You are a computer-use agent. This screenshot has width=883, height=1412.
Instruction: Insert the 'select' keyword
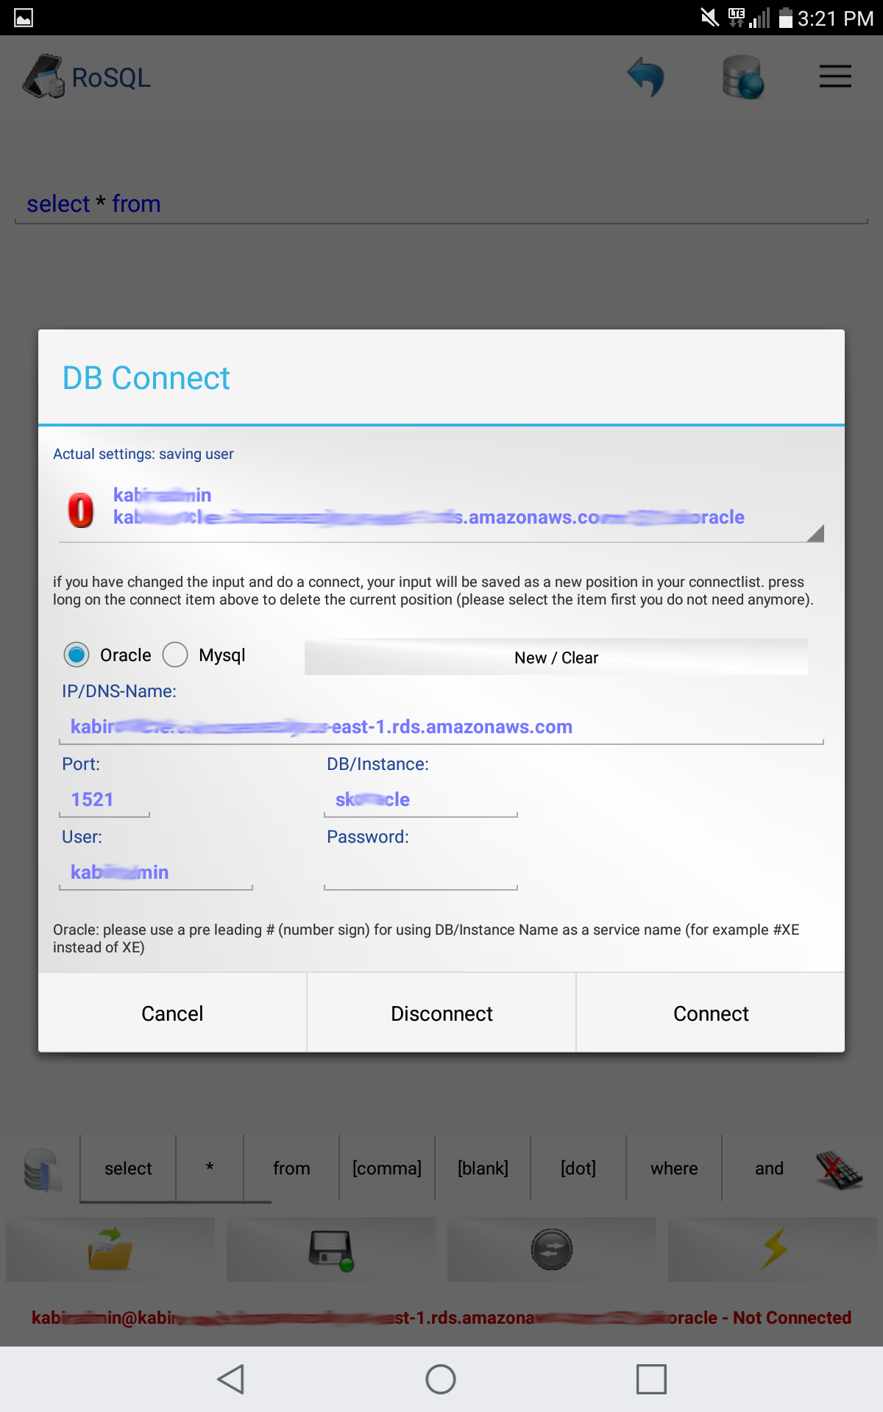pos(128,1168)
